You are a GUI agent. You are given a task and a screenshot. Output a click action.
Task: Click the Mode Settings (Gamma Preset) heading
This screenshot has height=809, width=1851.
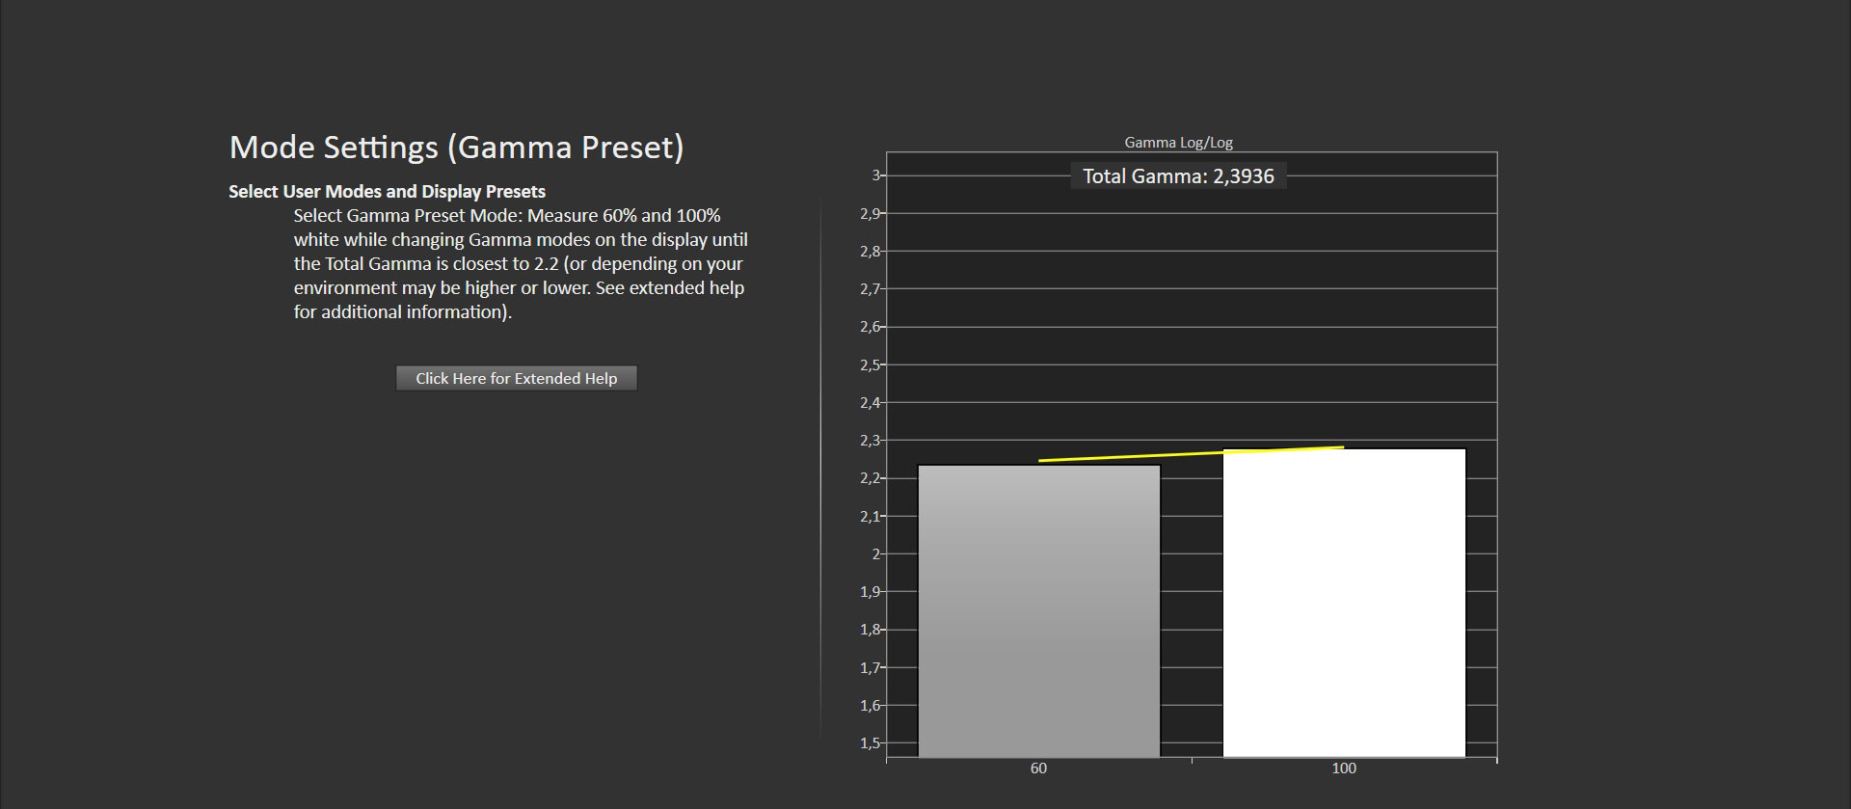[456, 148]
